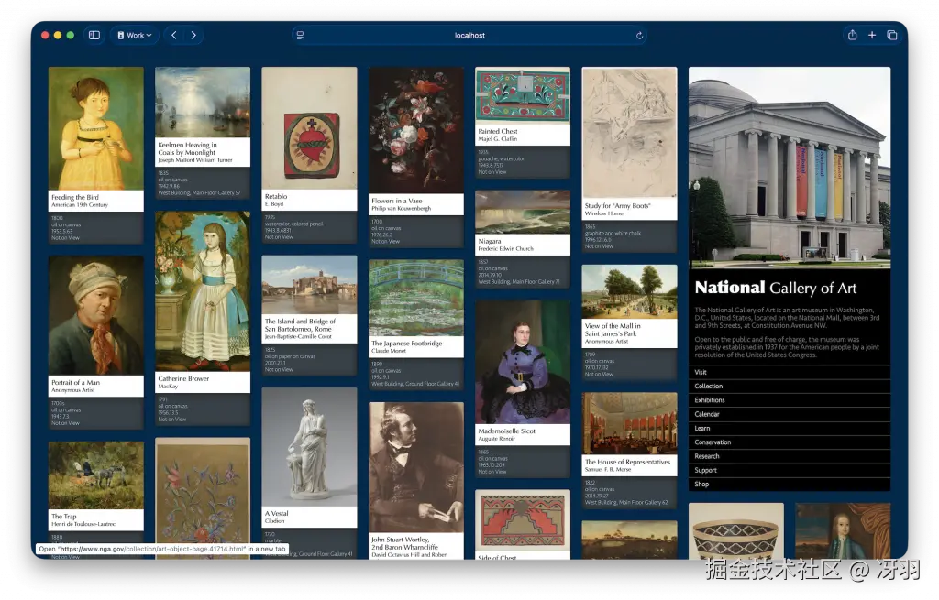Open the Share icon

pyautogui.click(x=852, y=36)
